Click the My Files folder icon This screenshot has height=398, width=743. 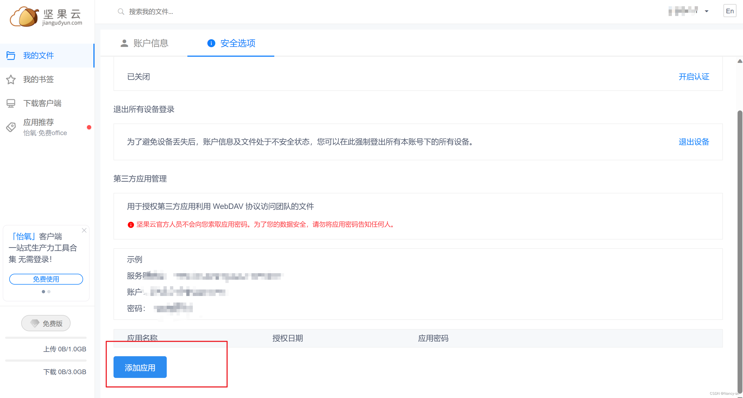click(11, 55)
